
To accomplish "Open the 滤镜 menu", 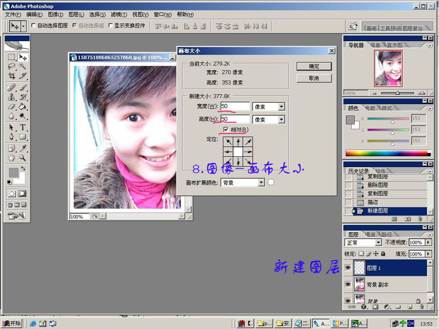I will [119, 15].
